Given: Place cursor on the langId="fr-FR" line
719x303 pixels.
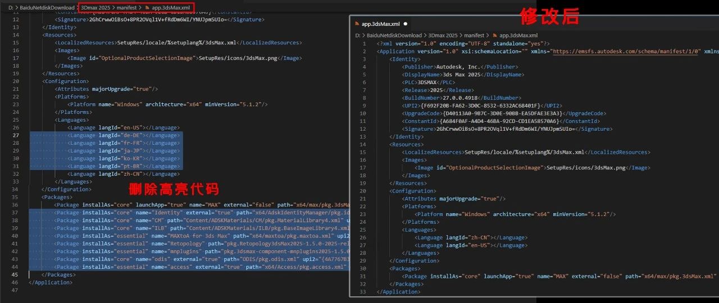Looking at the screenshot, I should [x=123, y=143].
